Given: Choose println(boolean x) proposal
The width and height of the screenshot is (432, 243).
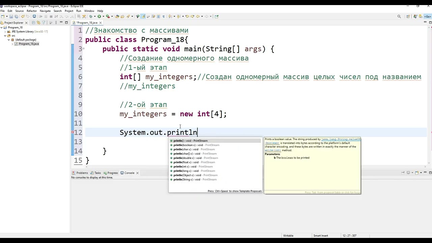Looking at the screenshot, I should [215, 145].
